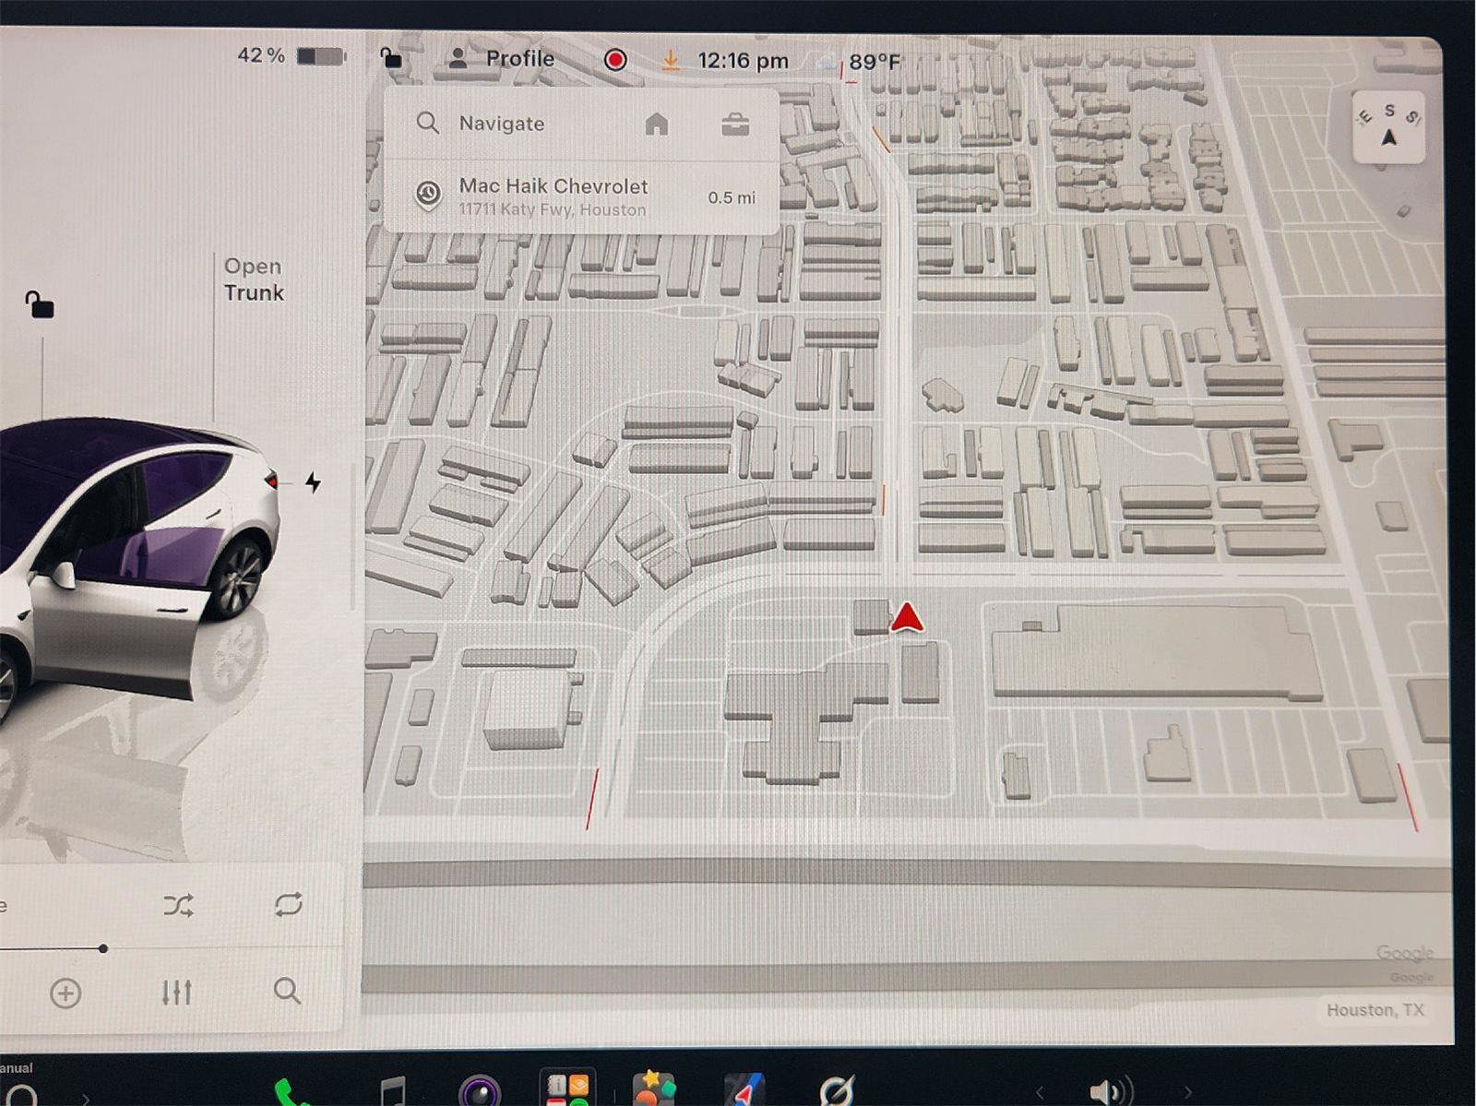The height and width of the screenshot is (1106, 1476).
Task: Open the Toybox app in the dock
Action: [654, 1088]
